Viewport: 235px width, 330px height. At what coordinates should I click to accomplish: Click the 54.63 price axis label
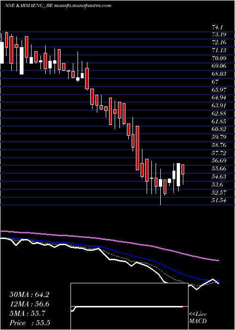click(x=219, y=177)
